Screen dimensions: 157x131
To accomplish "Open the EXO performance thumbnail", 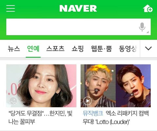I will coord(116,86).
